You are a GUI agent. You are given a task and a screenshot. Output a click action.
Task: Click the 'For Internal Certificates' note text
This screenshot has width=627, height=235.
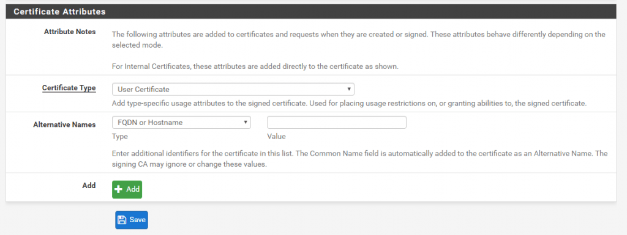255,67
